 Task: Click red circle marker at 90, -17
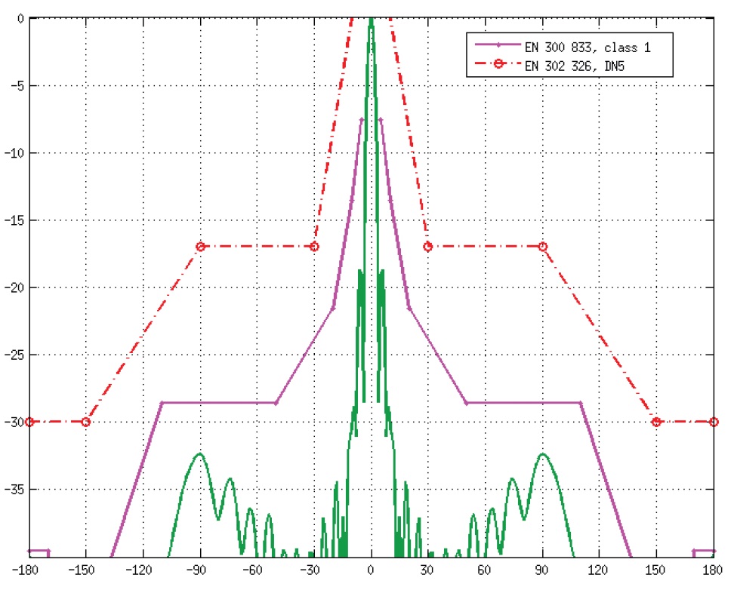tap(542, 247)
